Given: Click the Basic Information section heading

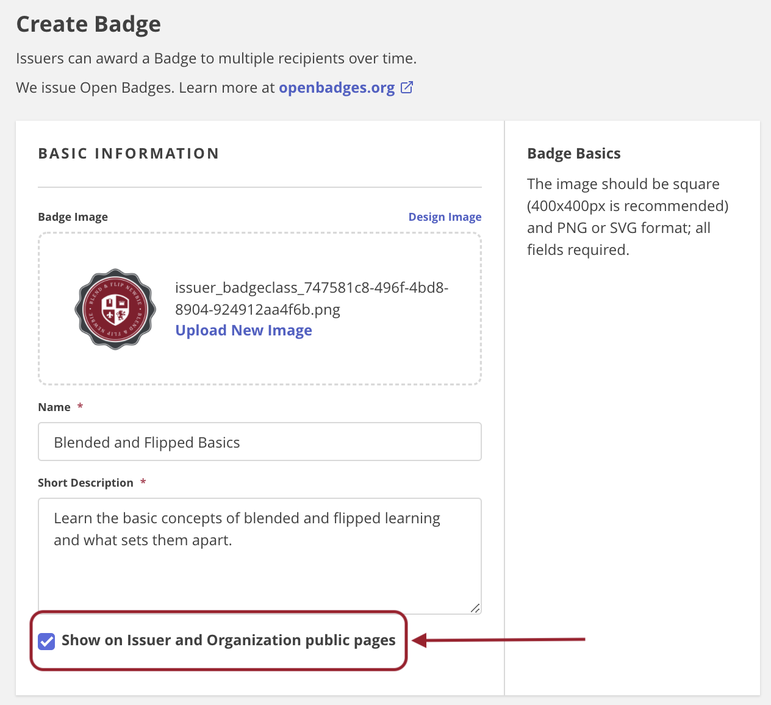Looking at the screenshot, I should click(x=129, y=154).
